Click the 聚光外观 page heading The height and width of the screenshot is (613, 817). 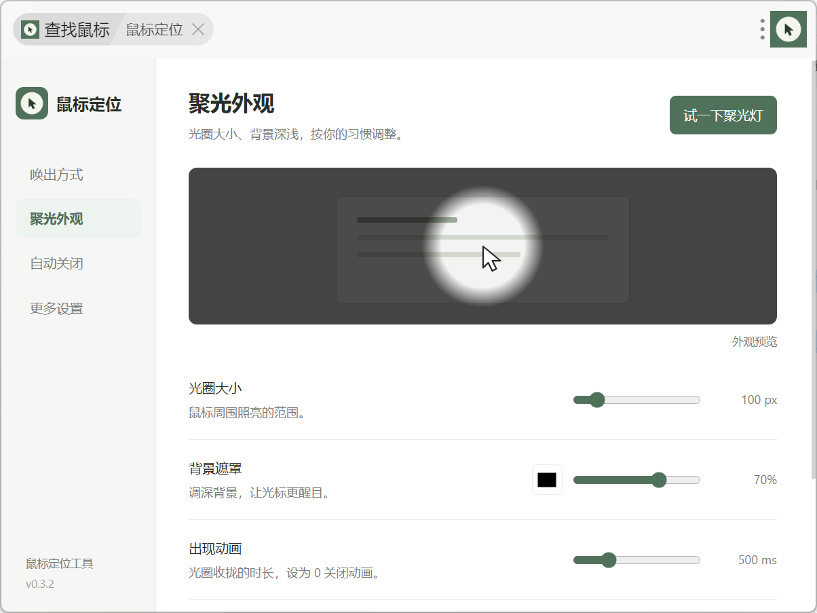(231, 104)
